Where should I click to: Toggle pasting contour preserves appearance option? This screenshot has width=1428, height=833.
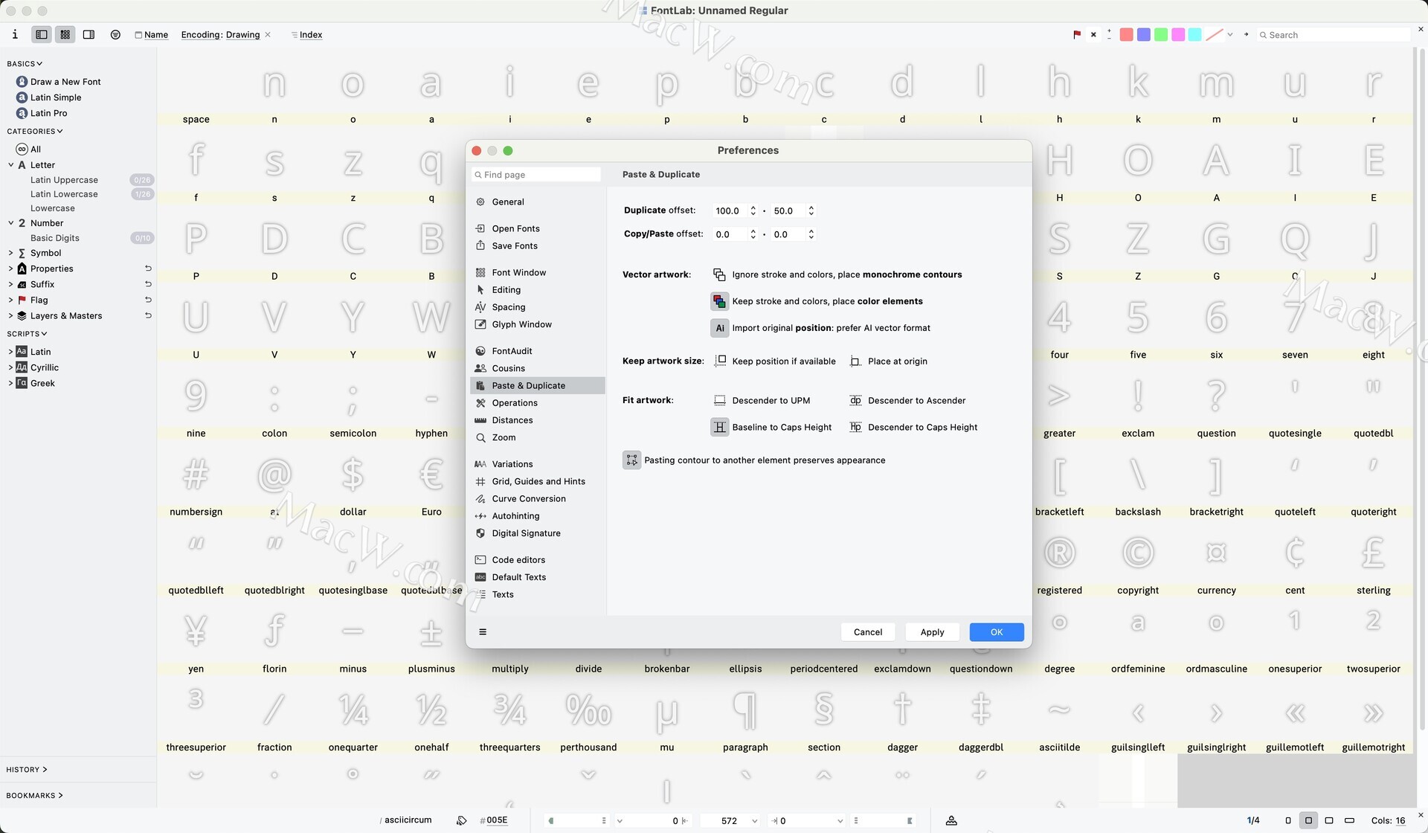(x=631, y=460)
